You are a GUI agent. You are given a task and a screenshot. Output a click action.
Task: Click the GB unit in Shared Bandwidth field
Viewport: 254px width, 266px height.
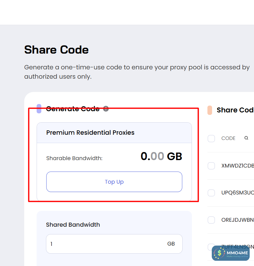171,244
